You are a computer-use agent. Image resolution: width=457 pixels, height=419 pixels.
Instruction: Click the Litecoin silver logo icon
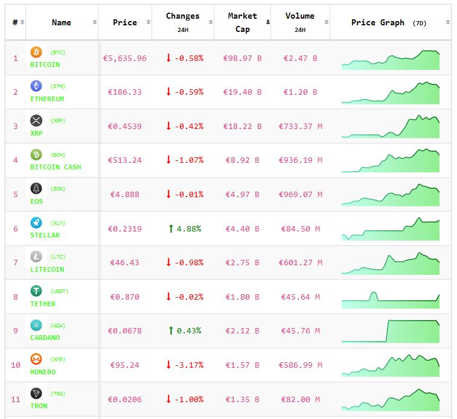[x=36, y=257]
